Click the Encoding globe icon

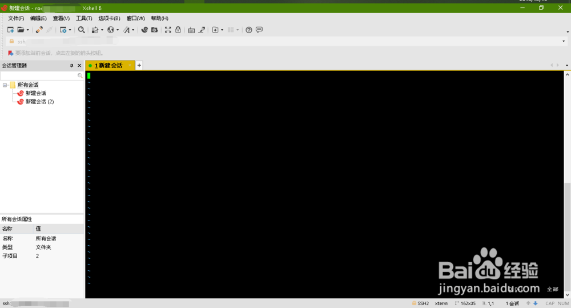pos(111,30)
